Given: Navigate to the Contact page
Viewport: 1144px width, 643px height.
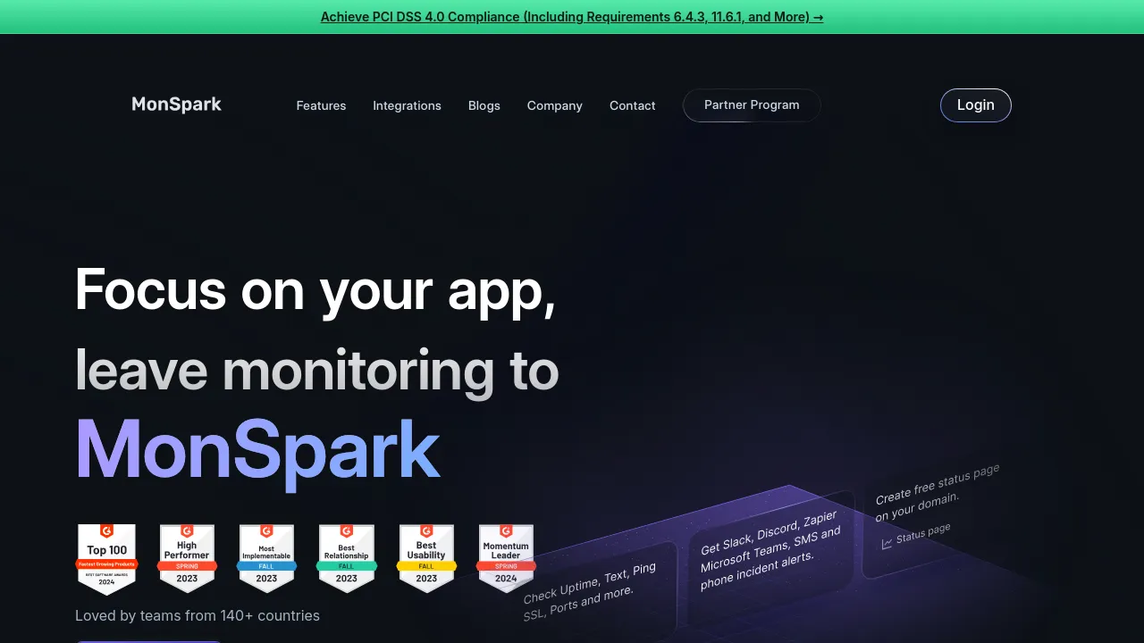Looking at the screenshot, I should click(633, 105).
